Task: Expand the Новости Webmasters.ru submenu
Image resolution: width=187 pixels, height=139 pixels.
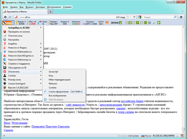Action: click(x=23, y=52)
